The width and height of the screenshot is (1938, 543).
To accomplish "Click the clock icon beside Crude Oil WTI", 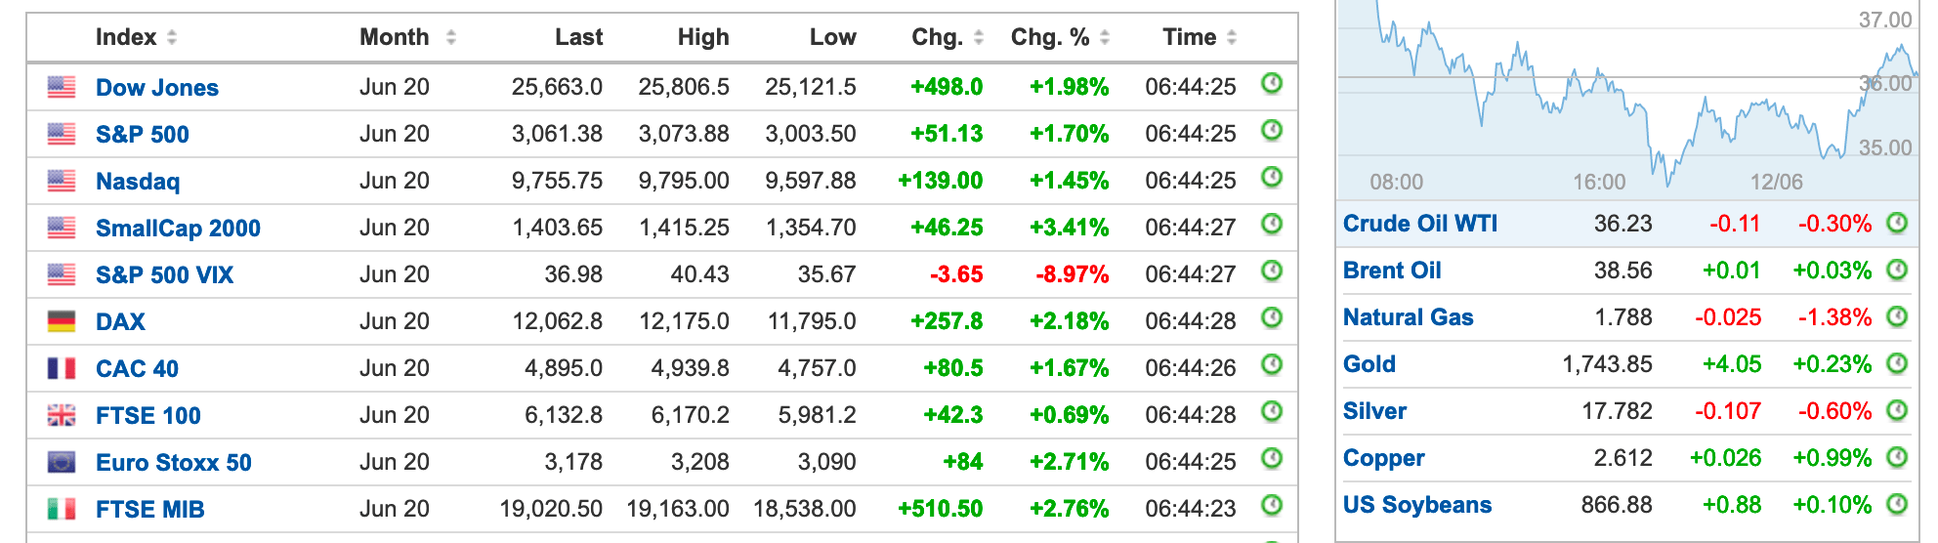I will [x=1897, y=224].
